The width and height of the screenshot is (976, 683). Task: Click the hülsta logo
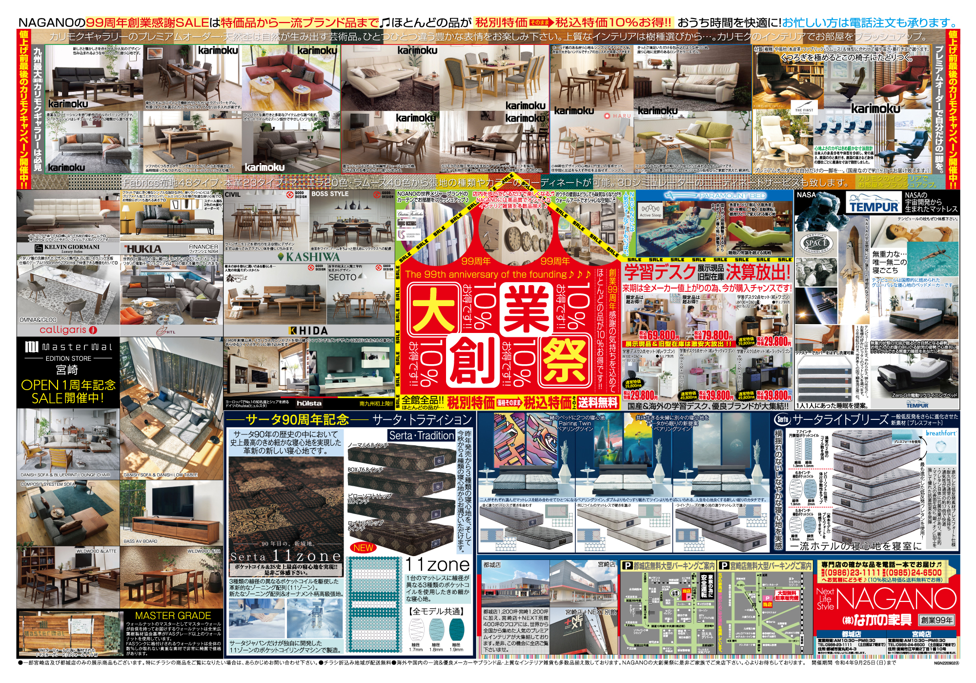(x=309, y=403)
